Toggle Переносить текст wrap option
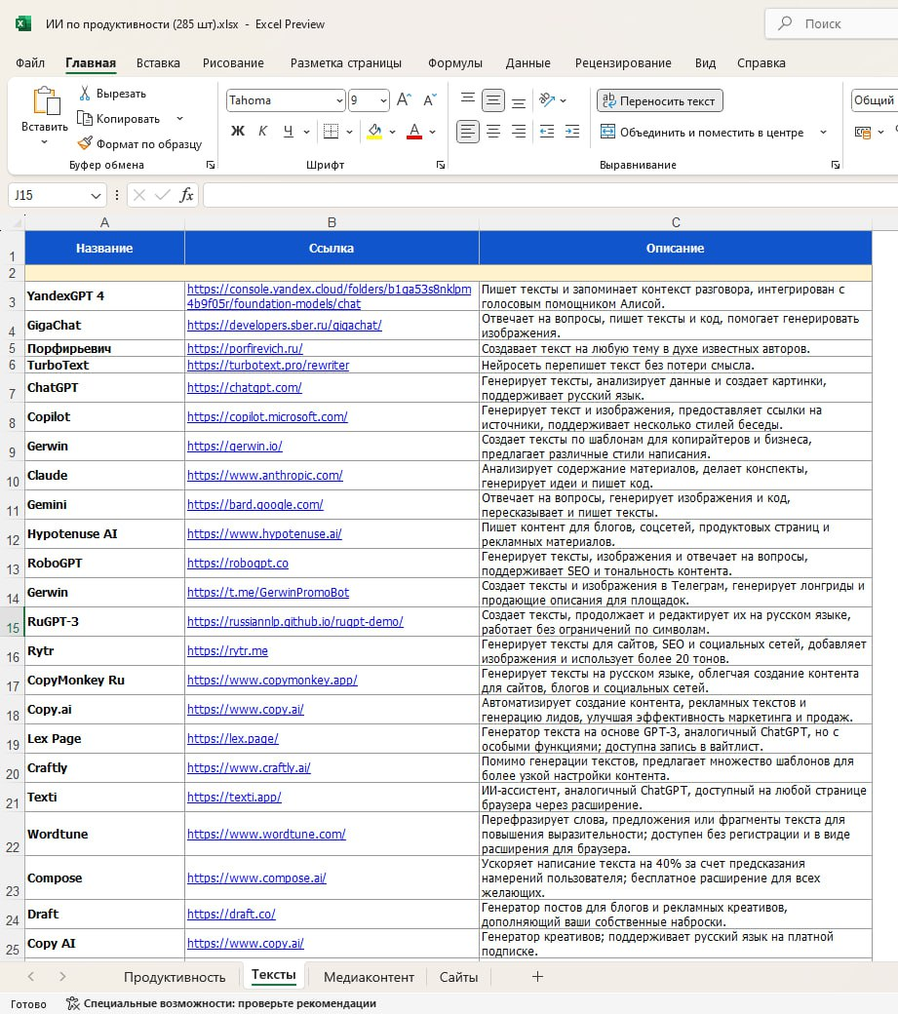The height and width of the screenshot is (1014, 898). [659, 100]
